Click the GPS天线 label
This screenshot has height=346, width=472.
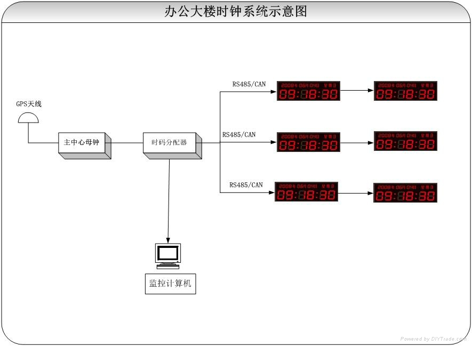point(29,104)
